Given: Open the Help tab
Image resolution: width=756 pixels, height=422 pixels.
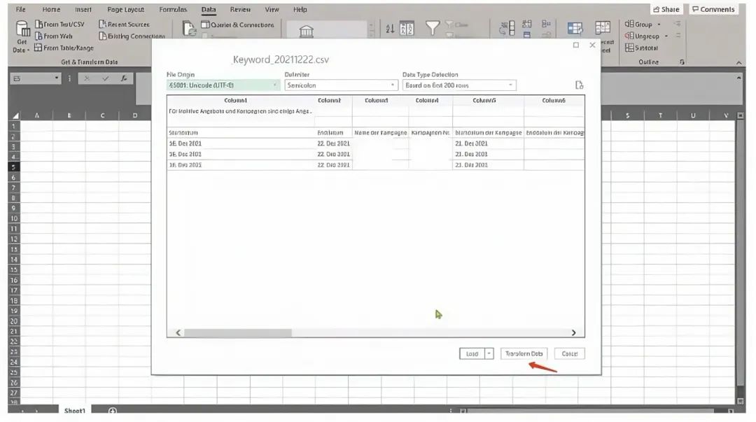Looking at the screenshot, I should 300,9.
